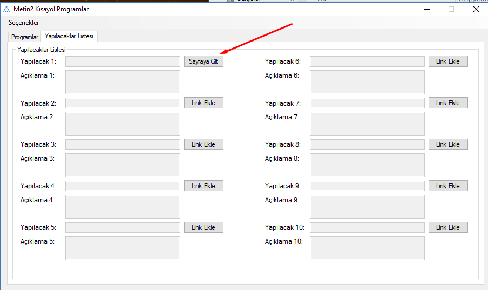Click the Metin2 Kısayol Programlar app icon
Image resolution: width=488 pixels, height=290 pixels.
click(6, 9)
